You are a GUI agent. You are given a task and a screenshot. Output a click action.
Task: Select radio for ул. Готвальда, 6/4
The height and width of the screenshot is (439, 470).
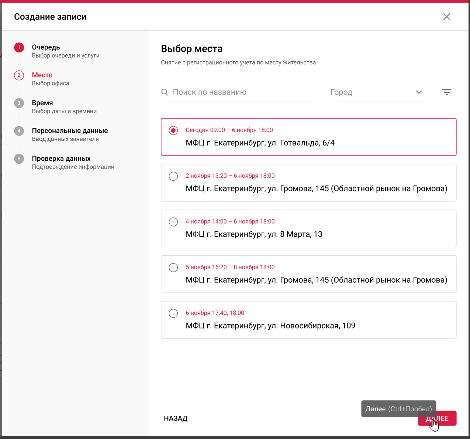click(173, 130)
